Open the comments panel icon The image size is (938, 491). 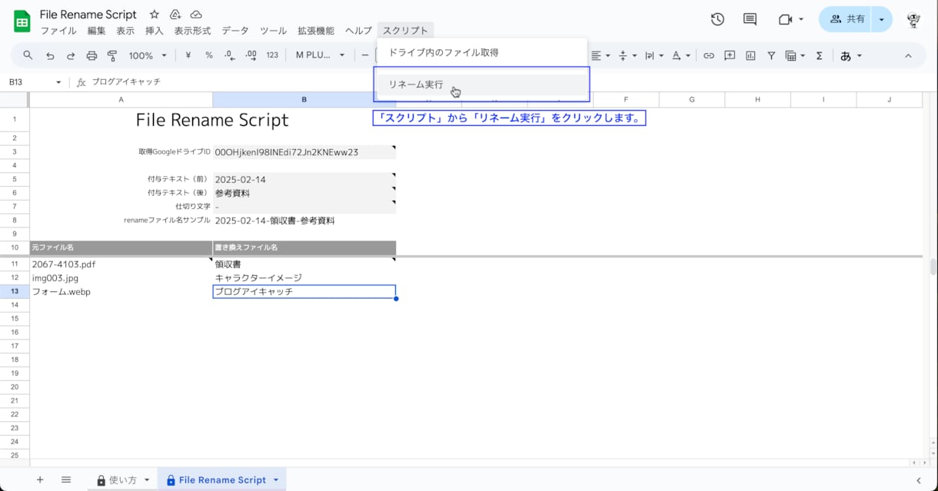[x=750, y=19]
